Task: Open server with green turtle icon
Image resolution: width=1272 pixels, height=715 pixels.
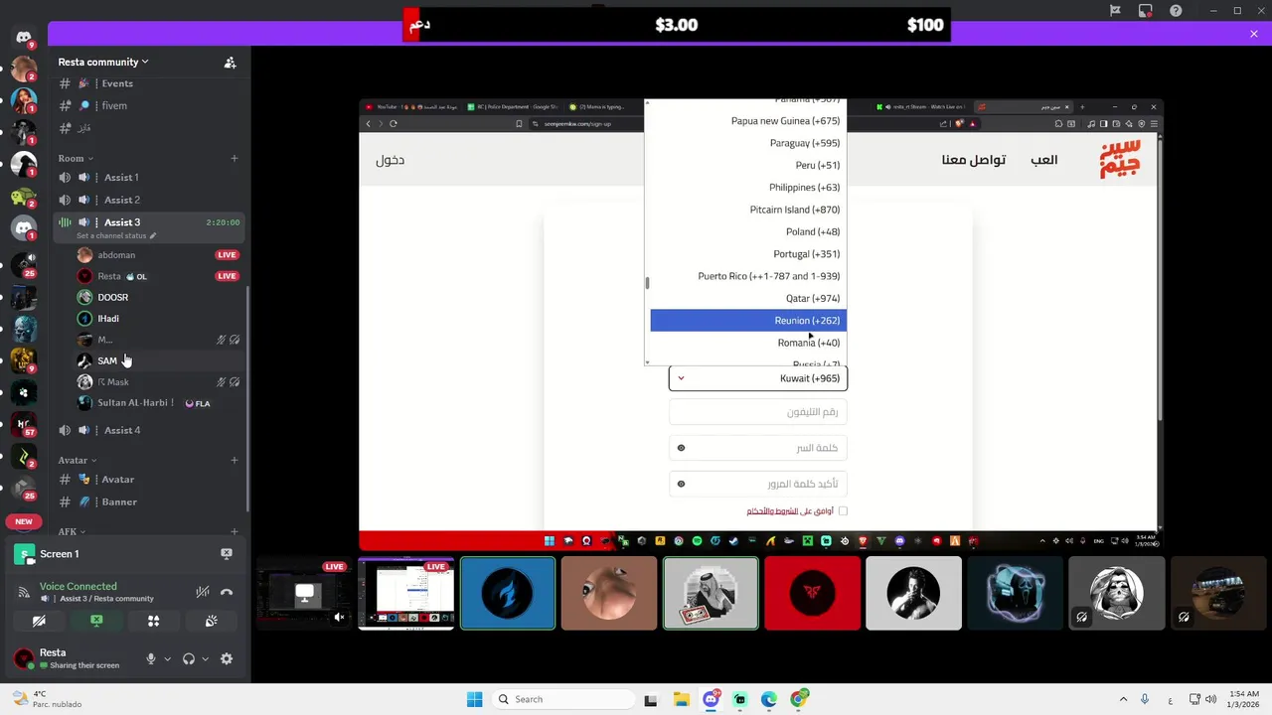Action: click(24, 197)
